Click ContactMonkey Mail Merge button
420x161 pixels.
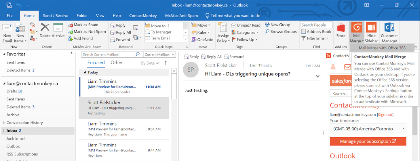click(x=356, y=33)
